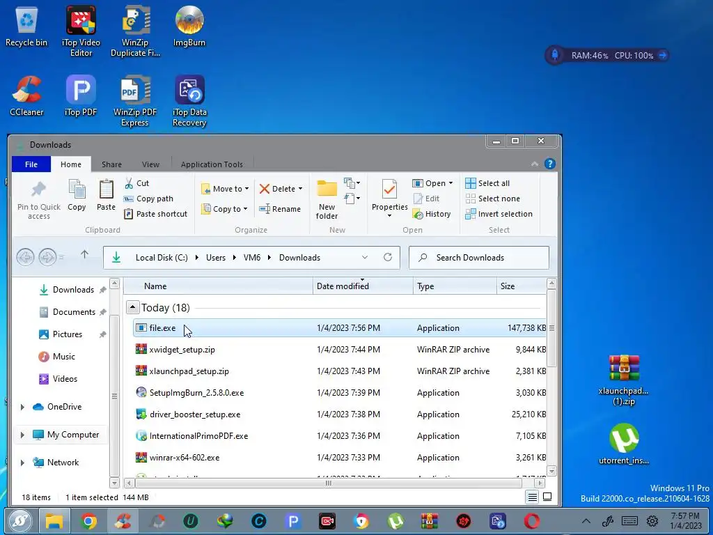Switch to large icons view button
Screen dimensions: 713x535
point(547,497)
